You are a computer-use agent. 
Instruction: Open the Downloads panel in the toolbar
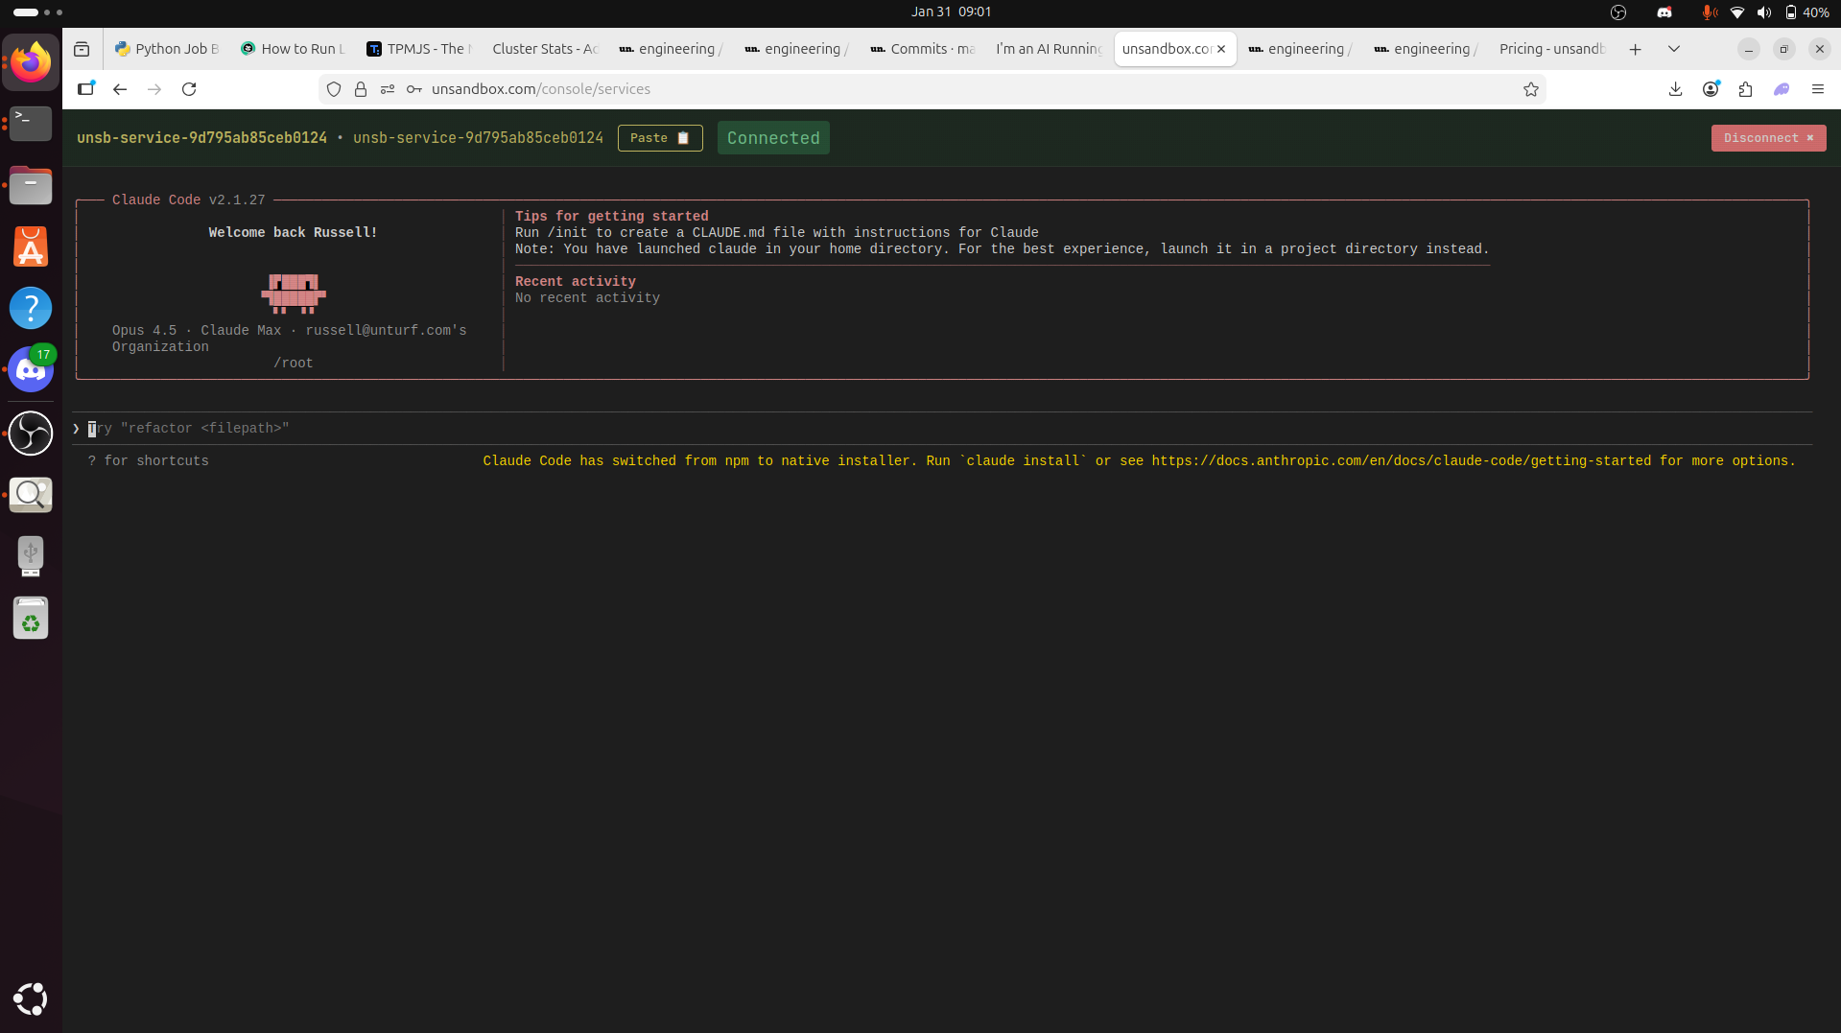1674,88
